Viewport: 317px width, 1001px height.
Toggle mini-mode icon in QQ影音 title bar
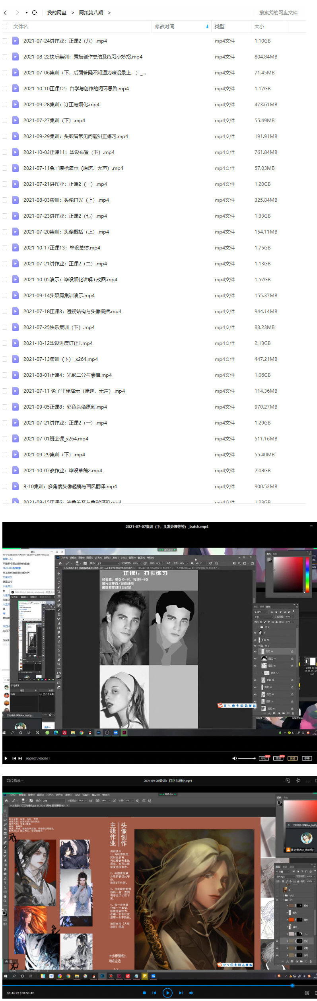point(288,781)
